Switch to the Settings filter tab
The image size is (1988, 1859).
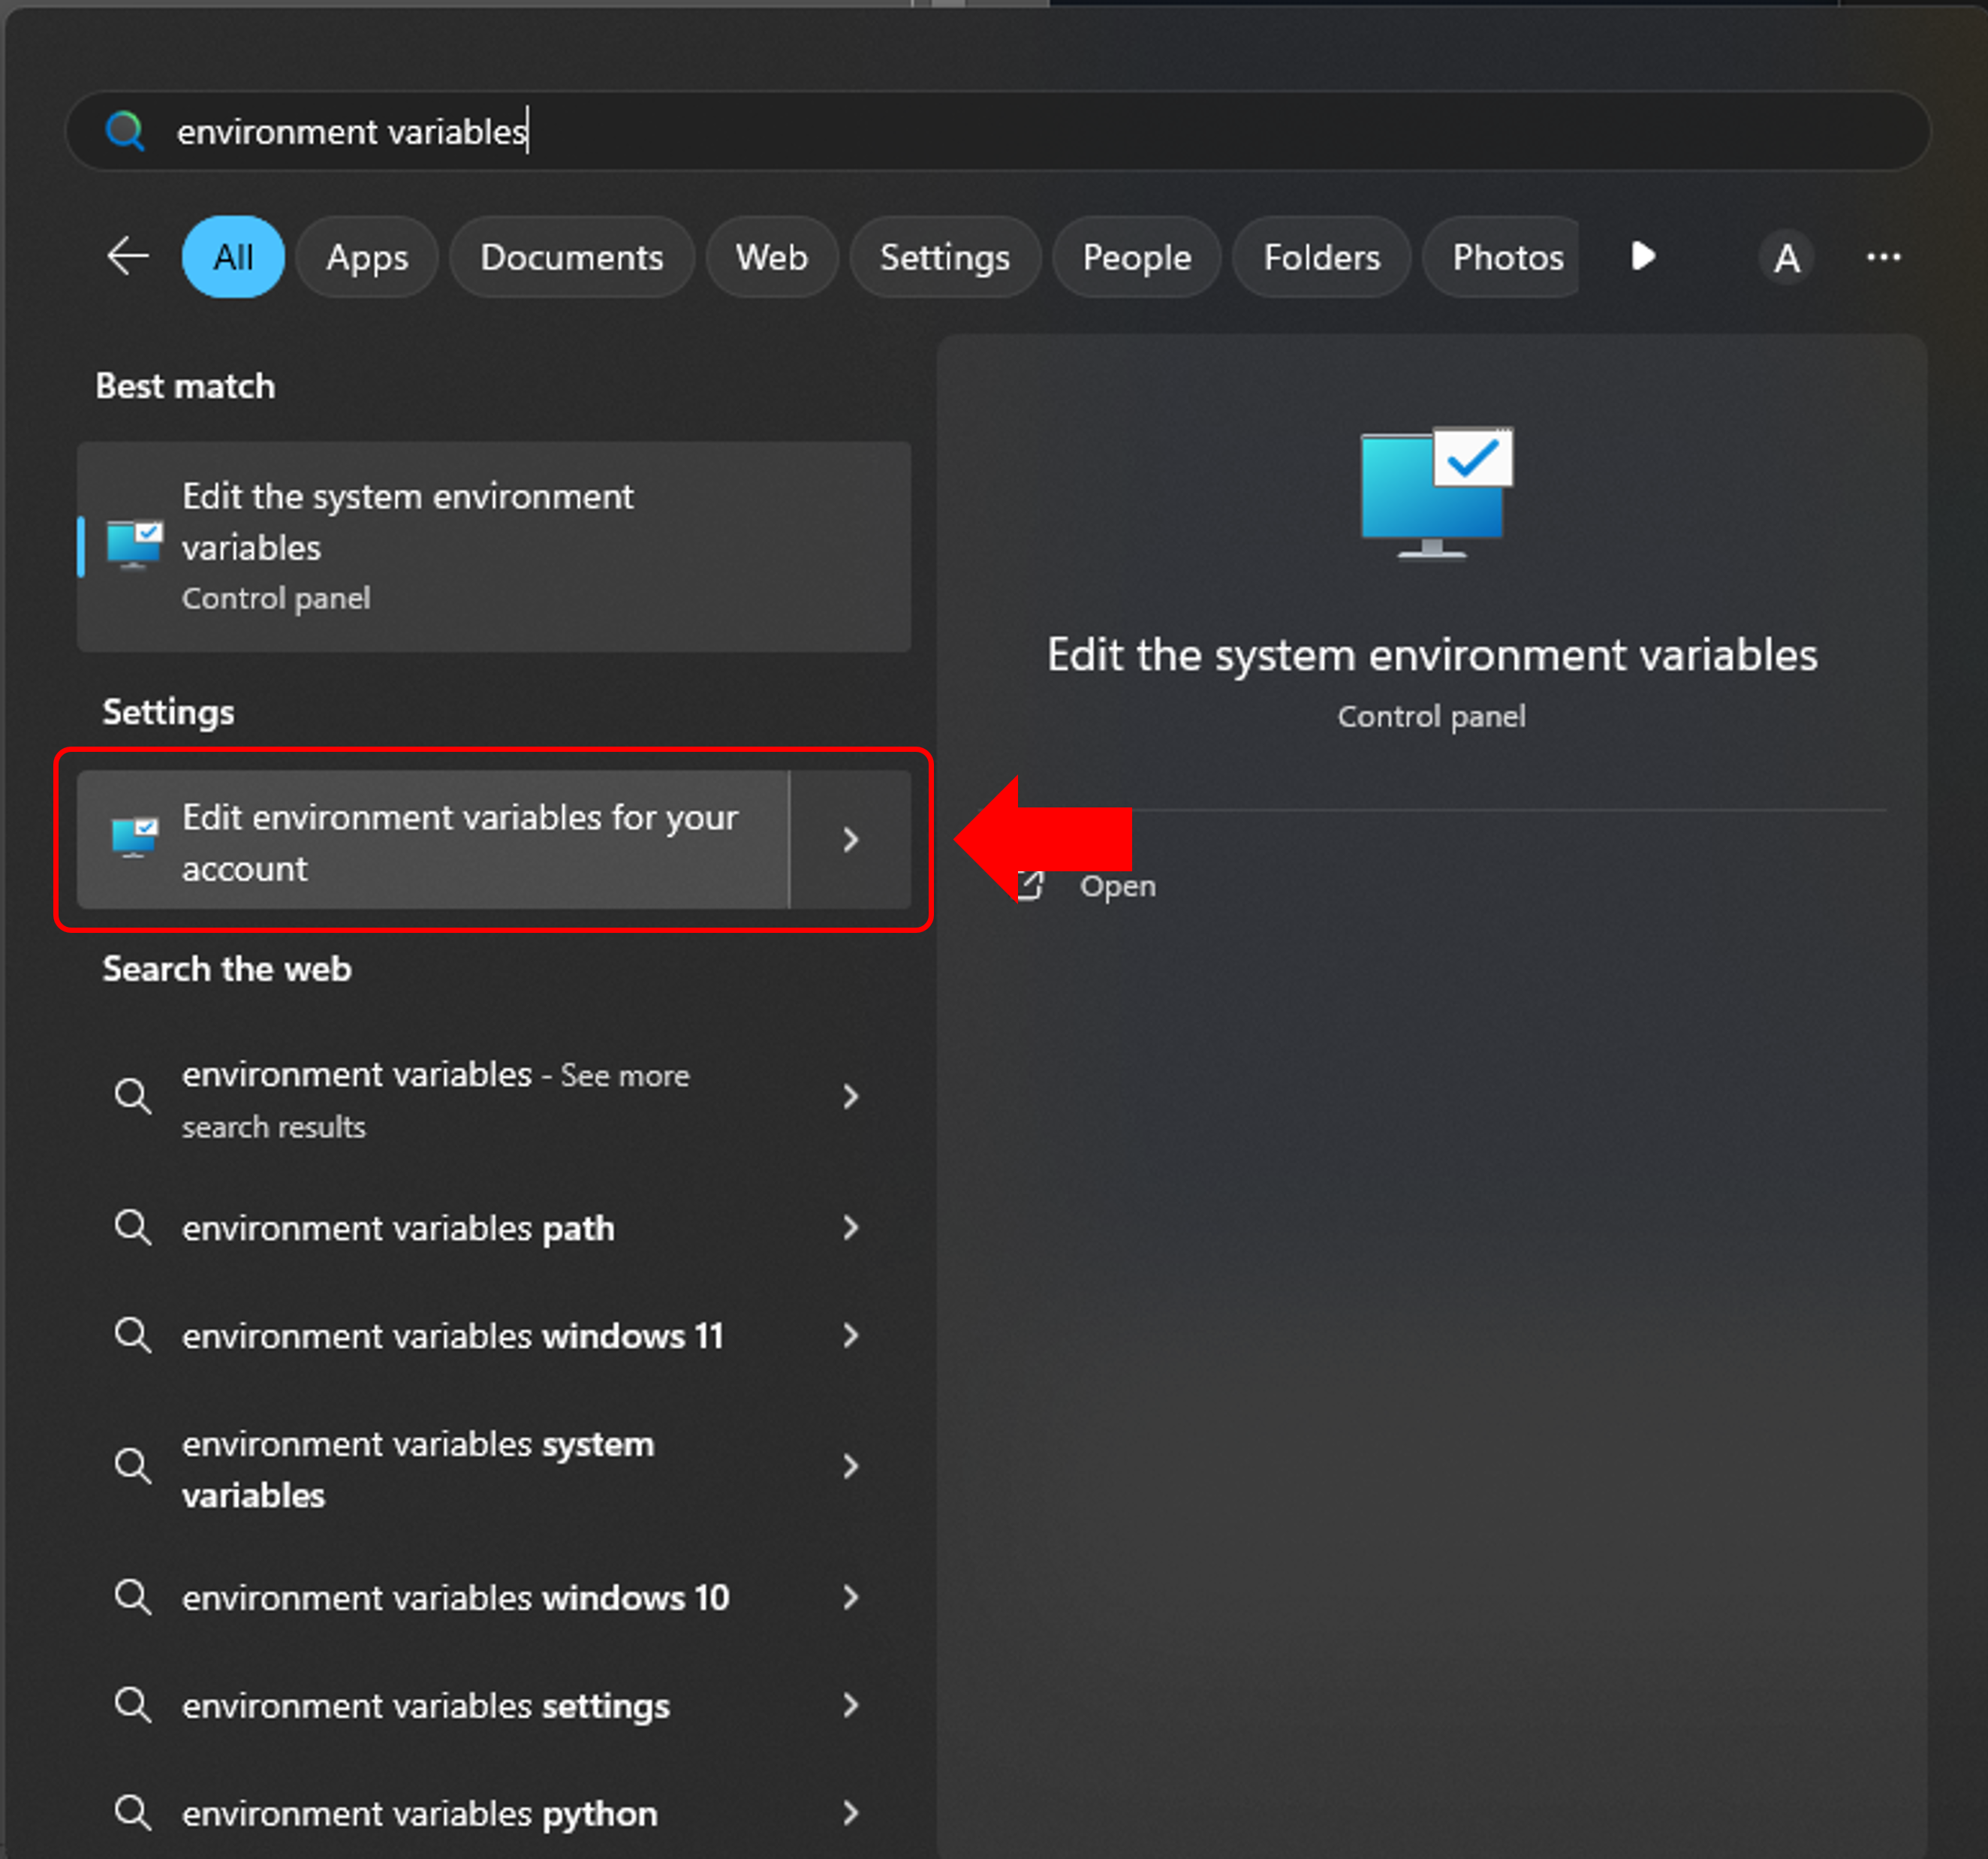pyautogui.click(x=944, y=257)
